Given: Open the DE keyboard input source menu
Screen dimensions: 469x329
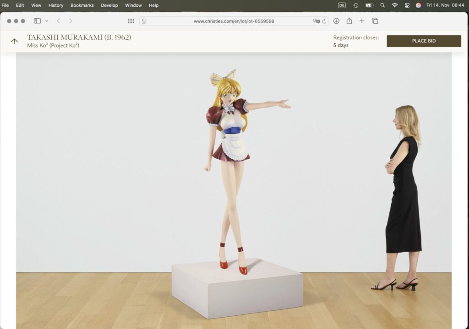Looking at the screenshot, I should [x=342, y=5].
